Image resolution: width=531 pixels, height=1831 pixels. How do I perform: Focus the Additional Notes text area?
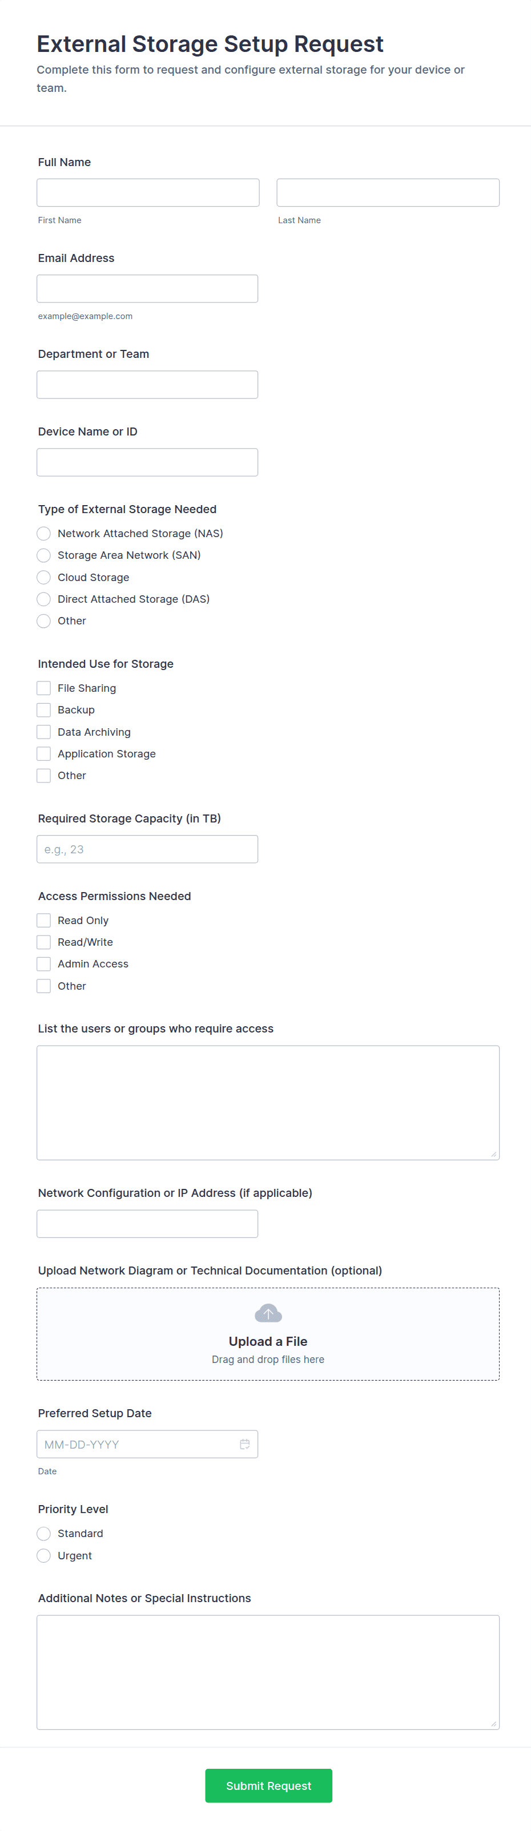(268, 1672)
